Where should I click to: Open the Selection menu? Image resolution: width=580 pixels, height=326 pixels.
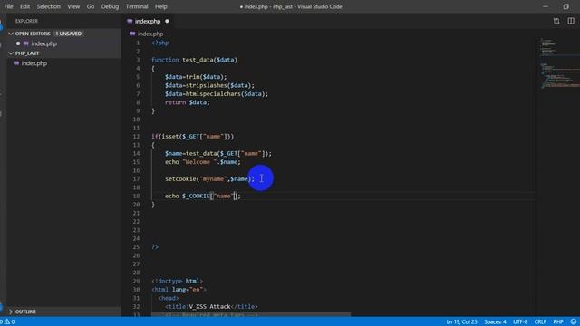click(48, 6)
